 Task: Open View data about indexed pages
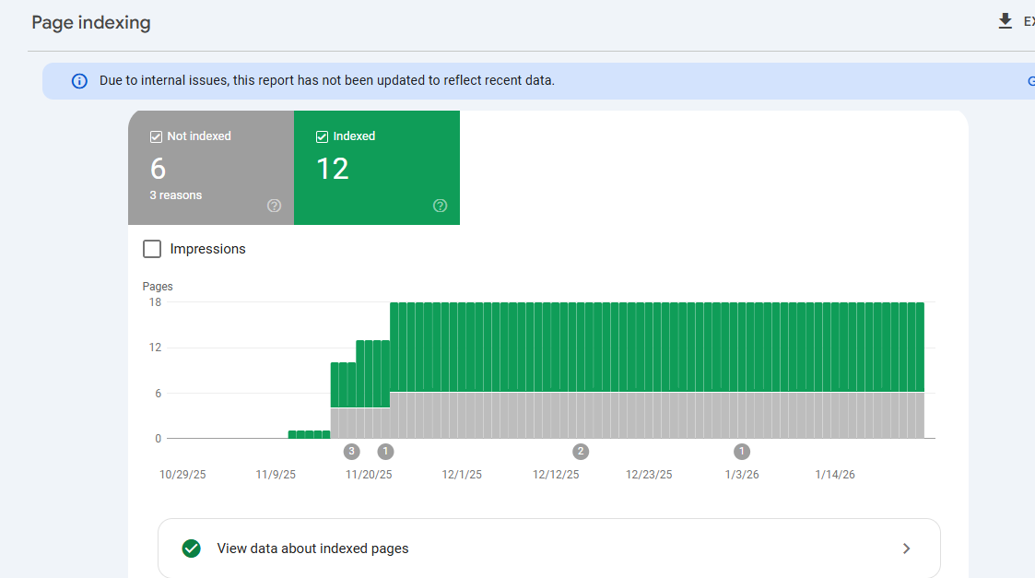point(549,549)
